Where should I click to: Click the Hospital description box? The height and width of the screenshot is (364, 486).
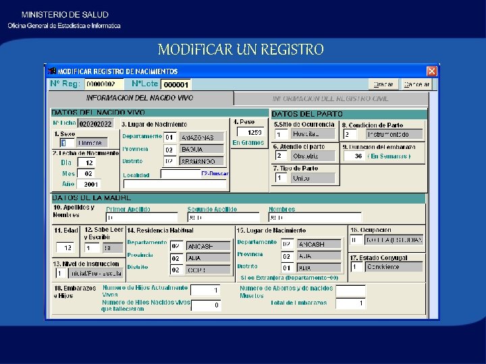point(313,134)
